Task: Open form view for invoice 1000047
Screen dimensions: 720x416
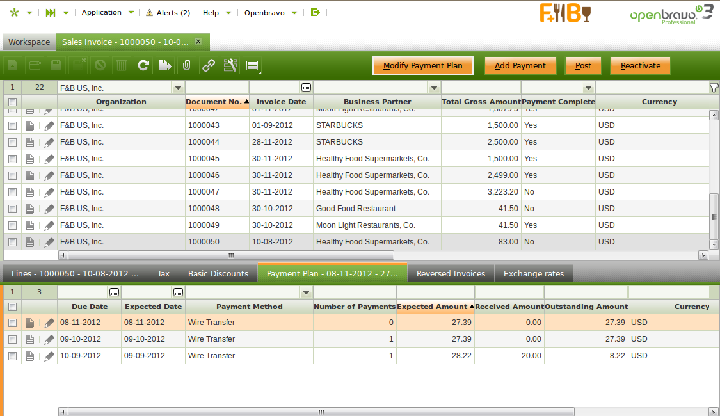Action: (30, 192)
